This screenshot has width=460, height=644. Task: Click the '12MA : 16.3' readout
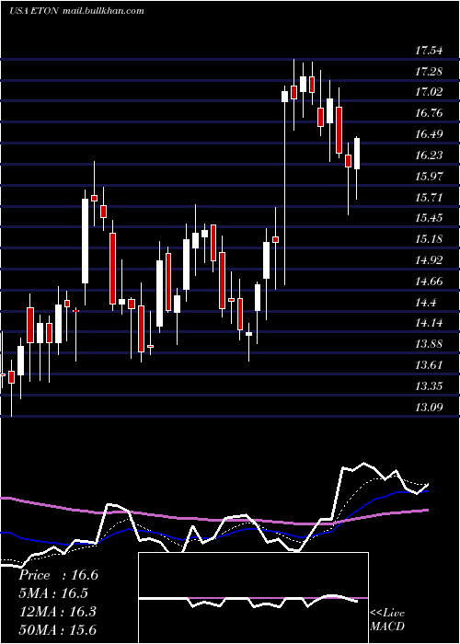click(x=58, y=612)
